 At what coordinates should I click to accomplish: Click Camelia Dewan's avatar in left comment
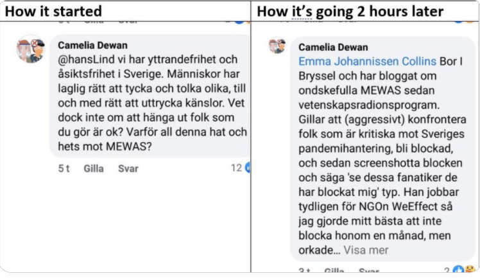point(30,49)
